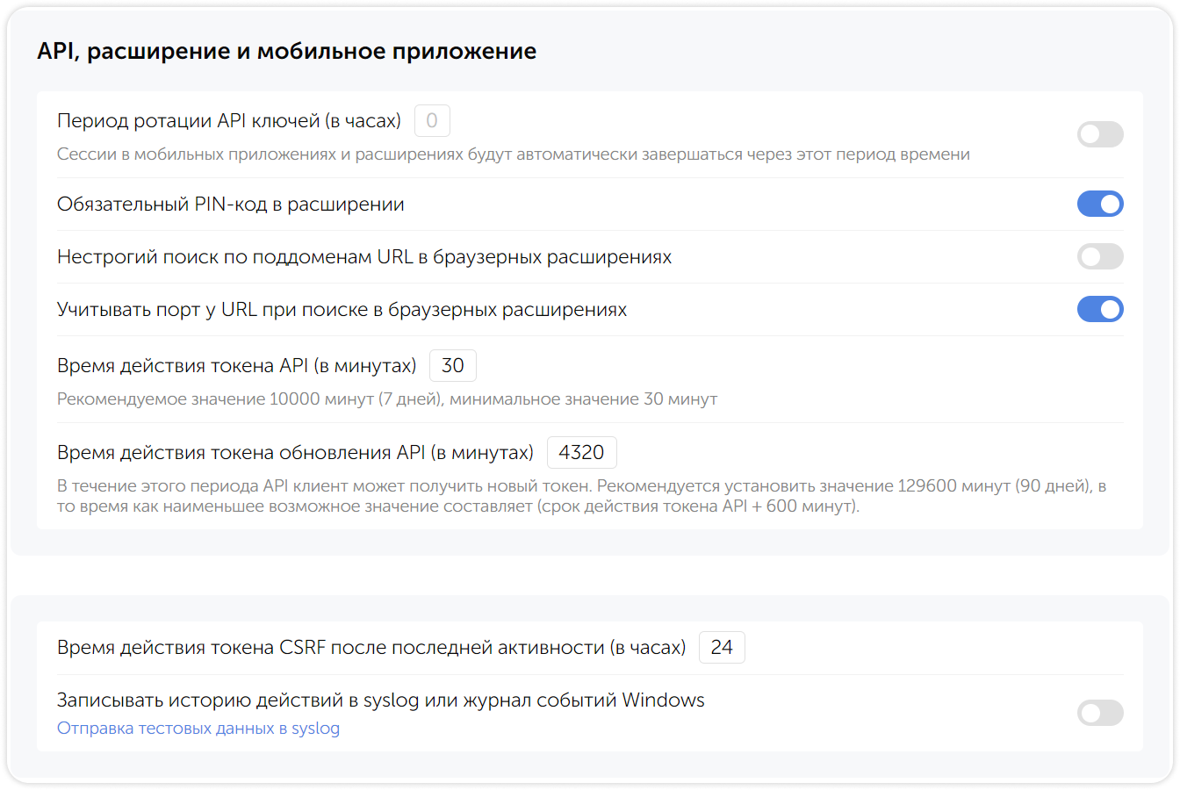Select the API token lifetime field showing 30
The width and height of the screenshot is (1180, 790).
(452, 365)
